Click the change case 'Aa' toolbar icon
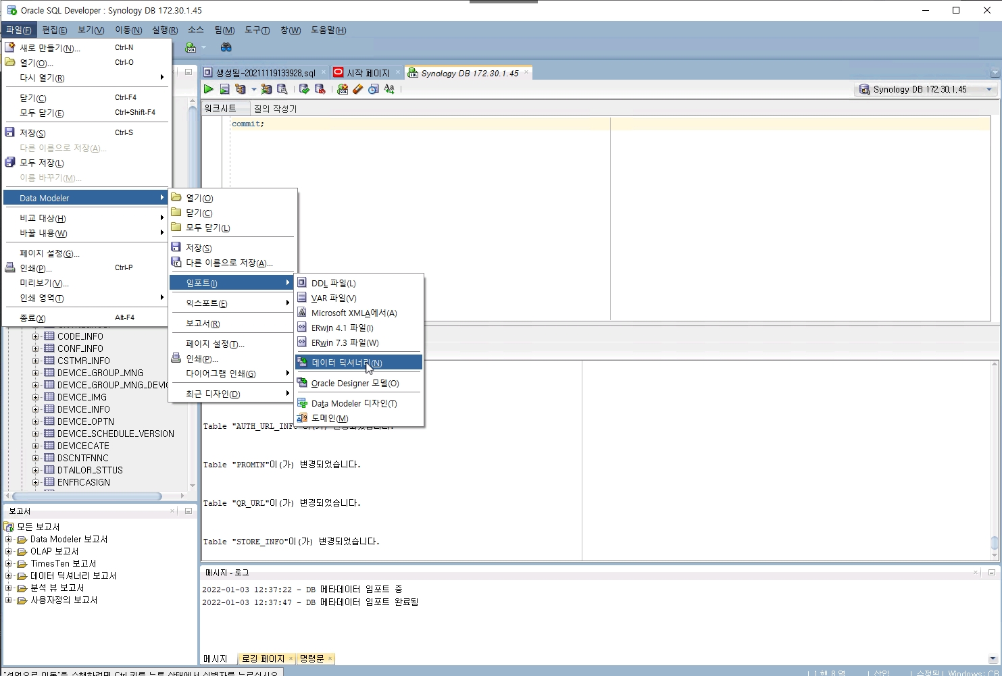1002x676 pixels. pos(389,88)
